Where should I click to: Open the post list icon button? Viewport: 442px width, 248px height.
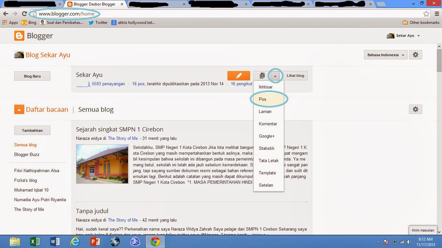(x=262, y=76)
